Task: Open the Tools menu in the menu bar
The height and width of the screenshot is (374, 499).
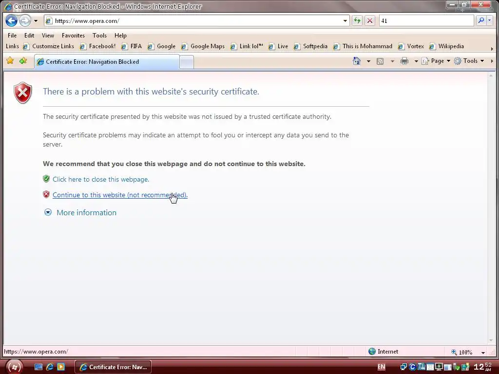Action: coord(99,35)
